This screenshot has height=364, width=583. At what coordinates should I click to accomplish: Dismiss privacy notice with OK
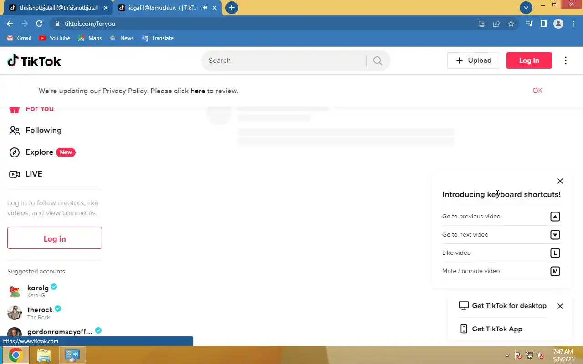[x=537, y=91]
